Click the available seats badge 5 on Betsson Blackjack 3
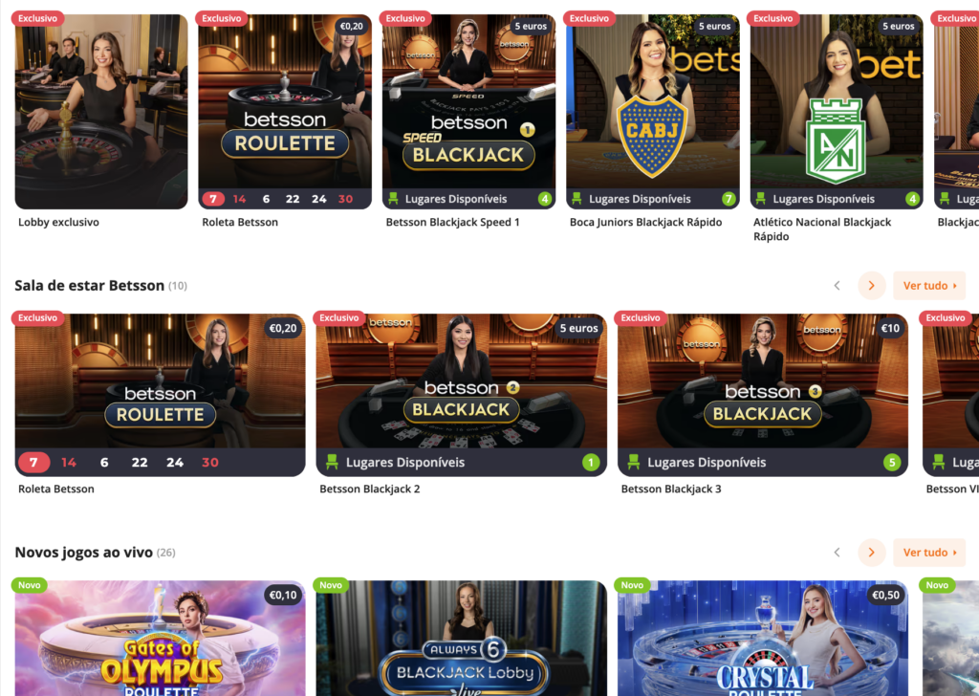Screen dimensions: 979x696 click(x=892, y=463)
